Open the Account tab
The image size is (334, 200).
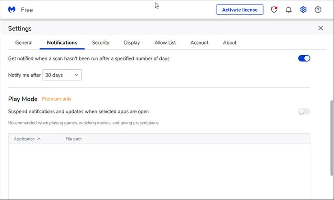[x=199, y=43]
